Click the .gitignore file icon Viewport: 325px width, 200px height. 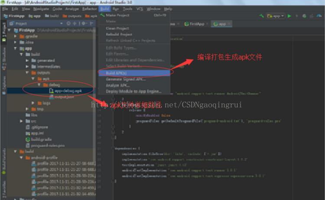point(28,127)
